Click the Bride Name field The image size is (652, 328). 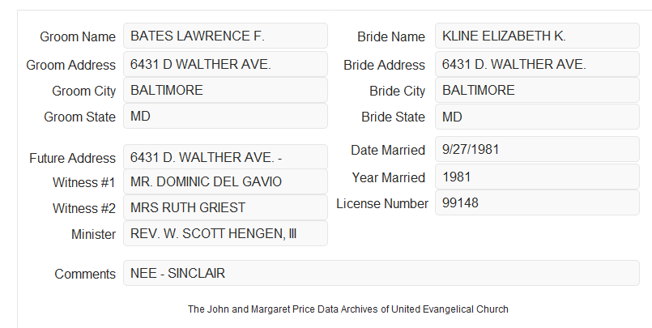[537, 36]
